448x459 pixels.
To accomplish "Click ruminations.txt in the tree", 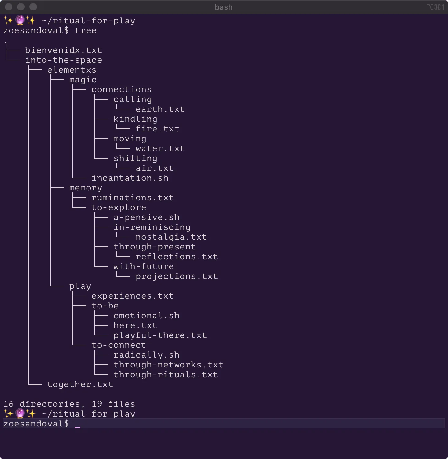I will click(x=133, y=198).
